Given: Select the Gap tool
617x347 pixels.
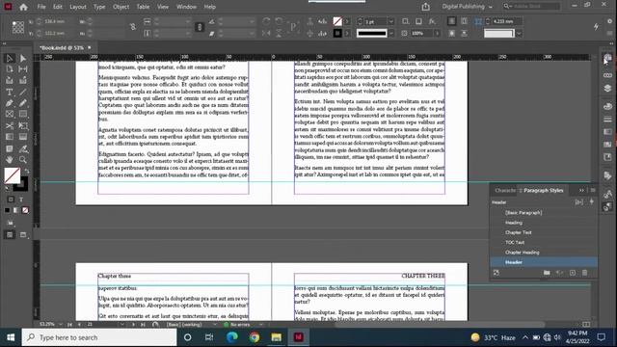Looking at the screenshot, I should [23, 69].
